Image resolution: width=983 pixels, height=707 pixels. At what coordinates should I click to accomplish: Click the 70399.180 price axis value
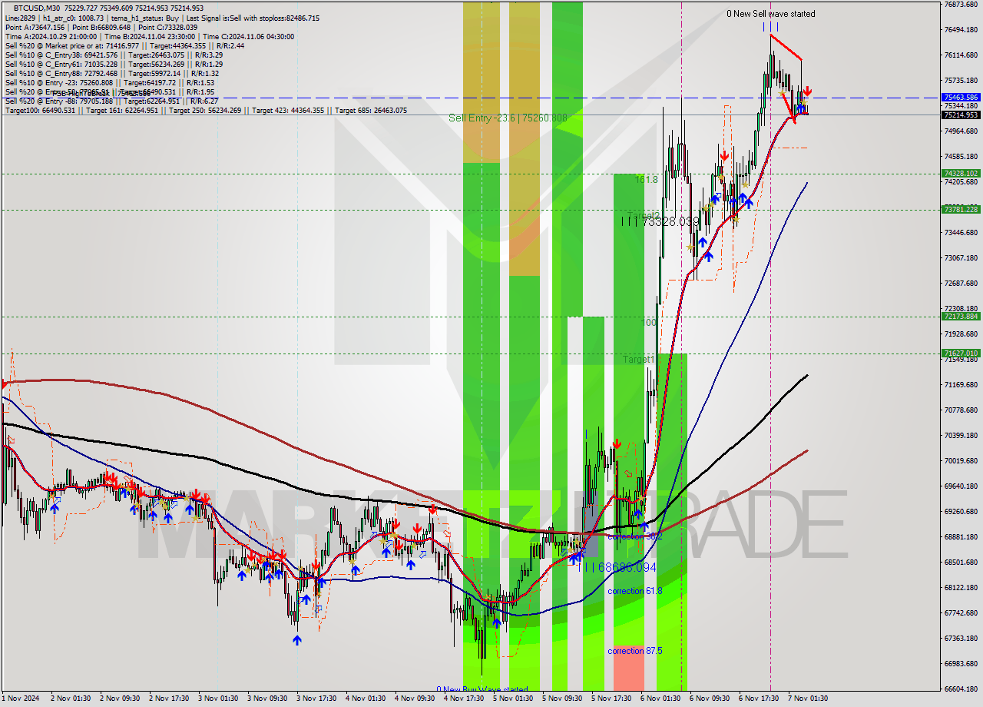961,436
